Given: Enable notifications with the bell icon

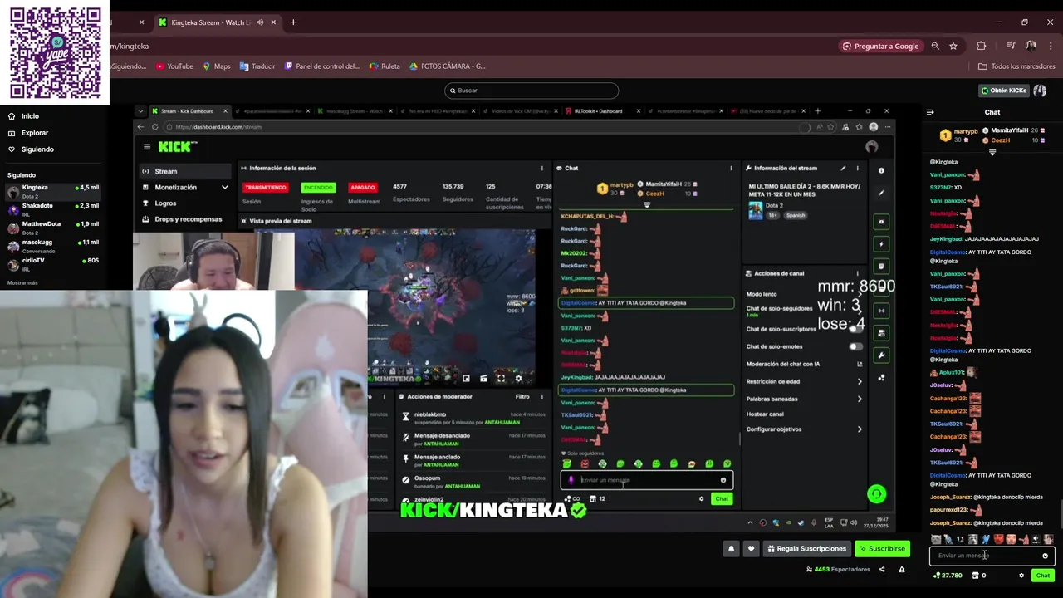Looking at the screenshot, I should (x=732, y=548).
